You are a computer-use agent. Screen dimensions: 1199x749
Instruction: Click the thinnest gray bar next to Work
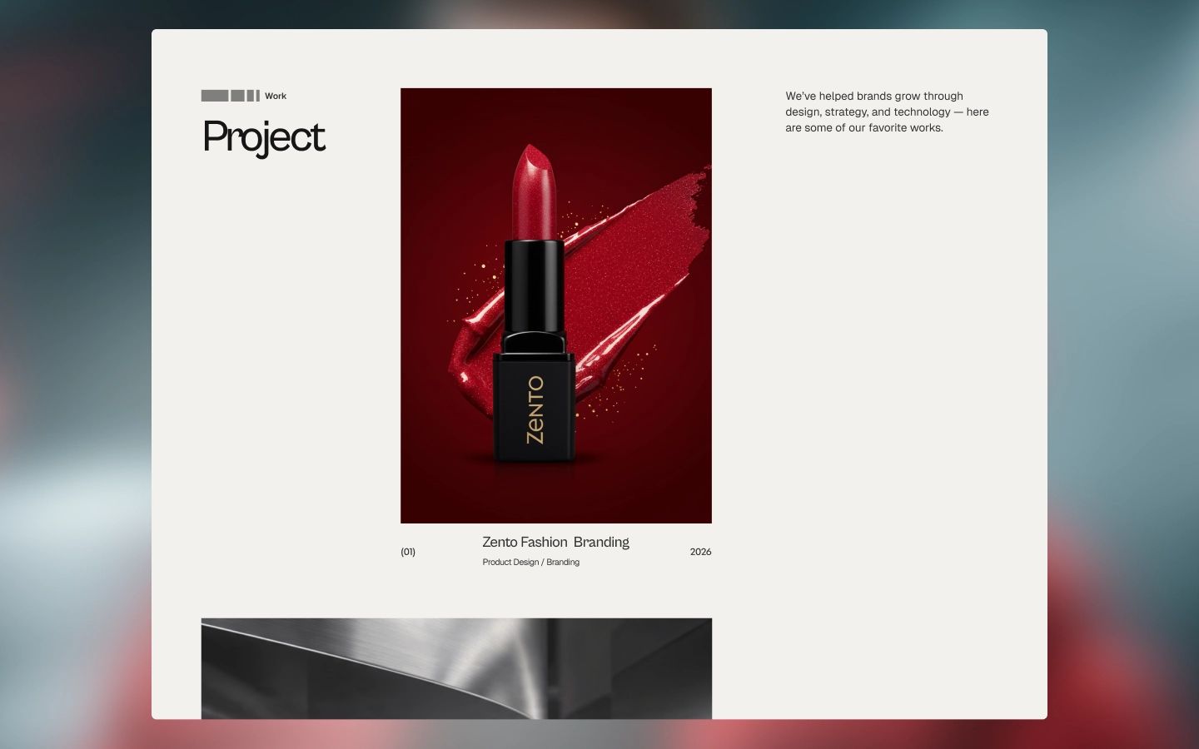coord(258,96)
